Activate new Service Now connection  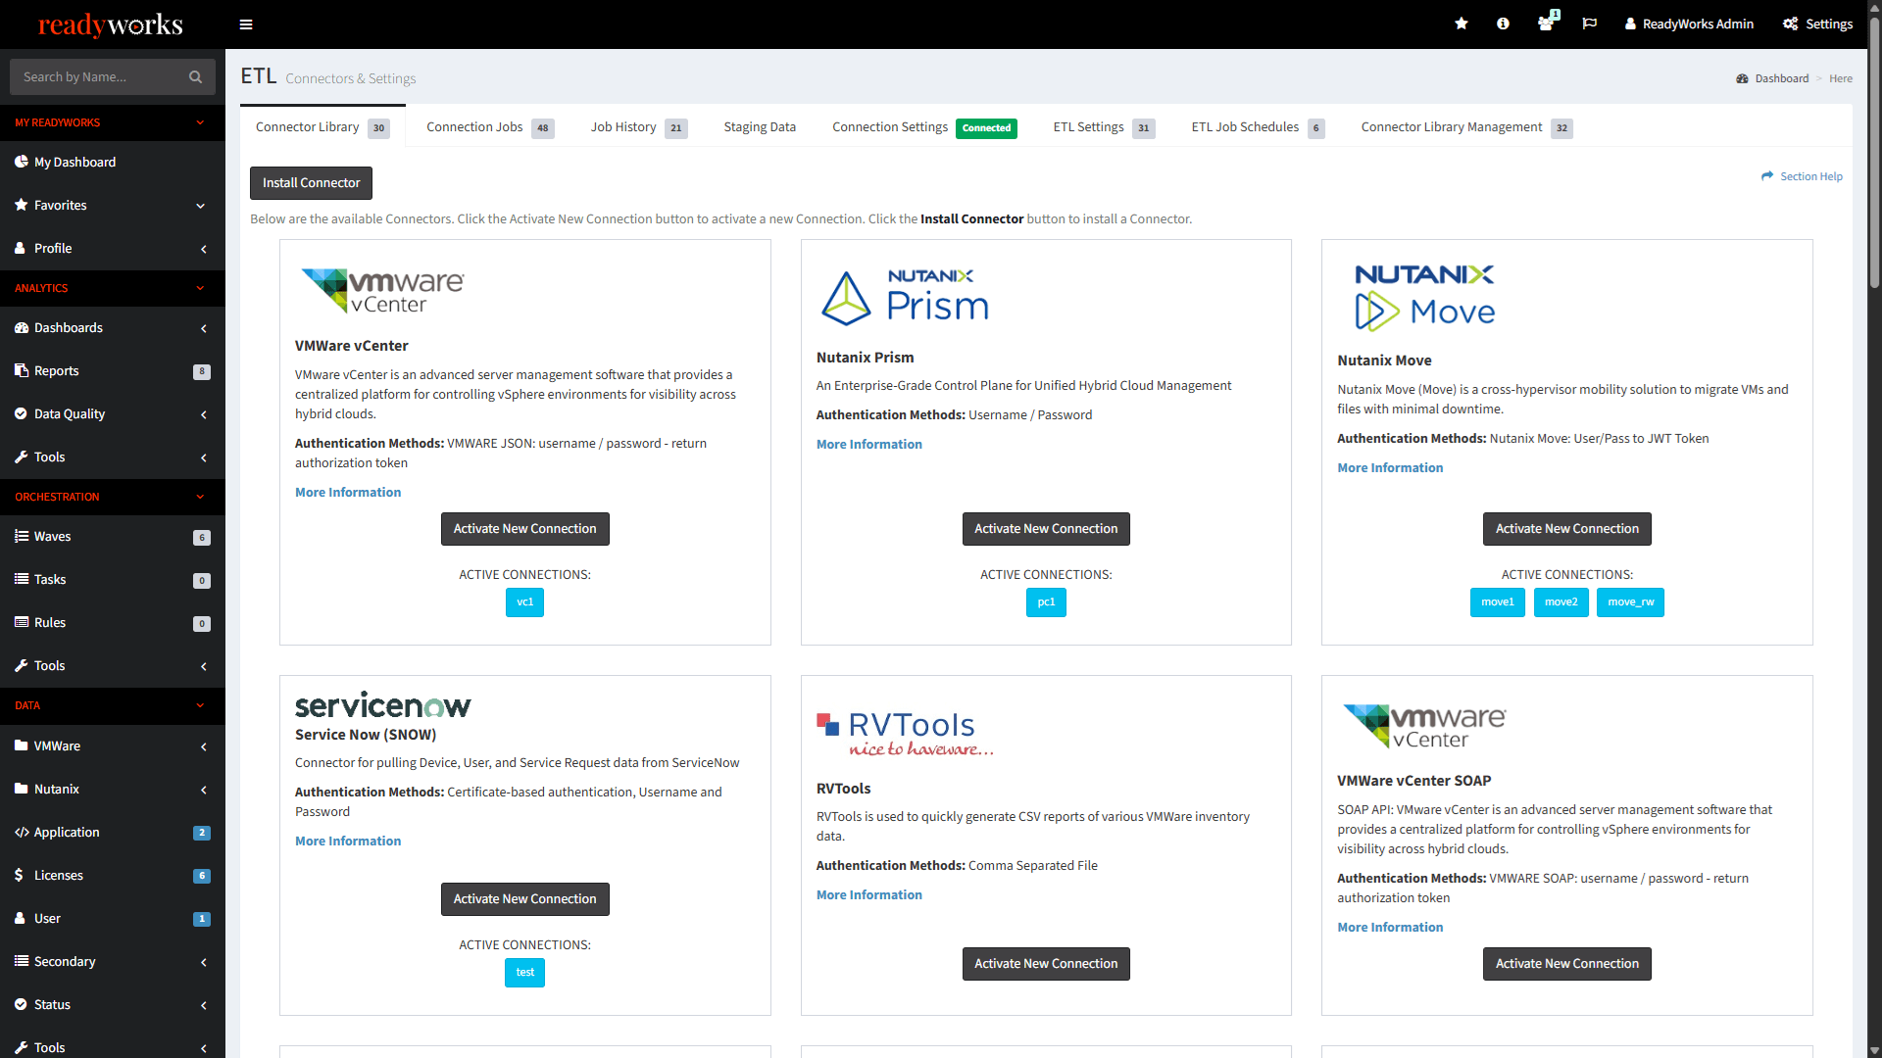point(524,899)
